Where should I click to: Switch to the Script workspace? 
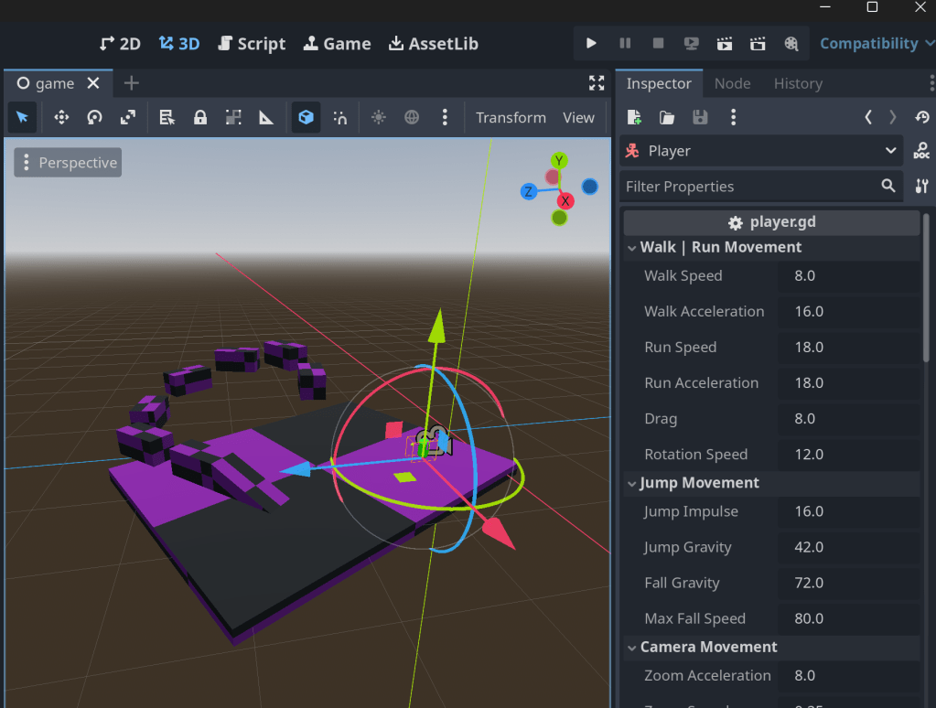(x=252, y=43)
